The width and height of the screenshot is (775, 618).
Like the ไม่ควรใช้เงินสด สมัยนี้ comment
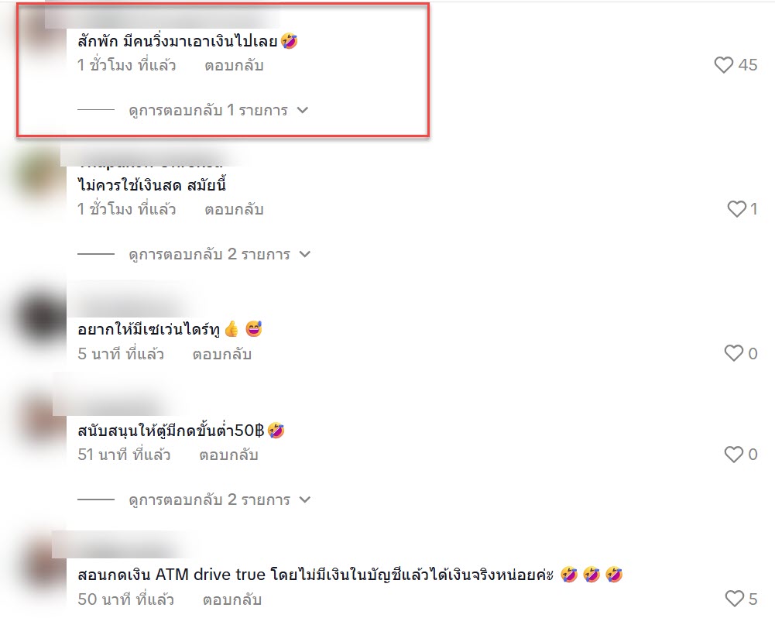[736, 209]
